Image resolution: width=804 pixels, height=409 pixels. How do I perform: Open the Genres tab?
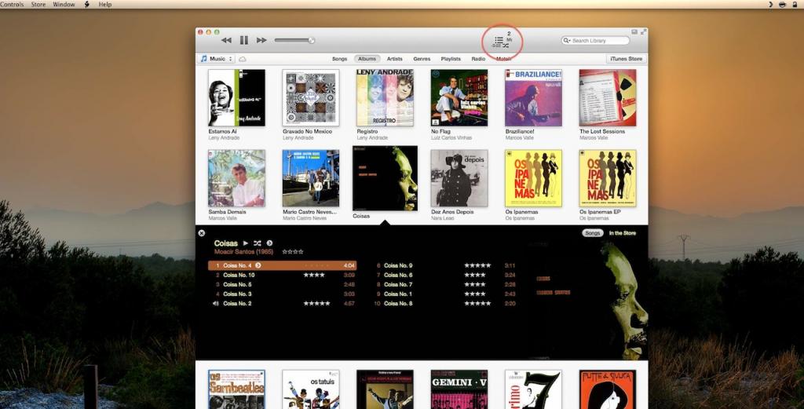[x=422, y=59]
